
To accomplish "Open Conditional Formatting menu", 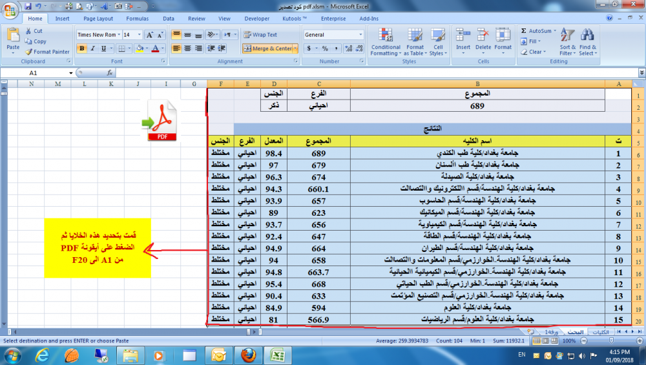I will (x=386, y=41).
